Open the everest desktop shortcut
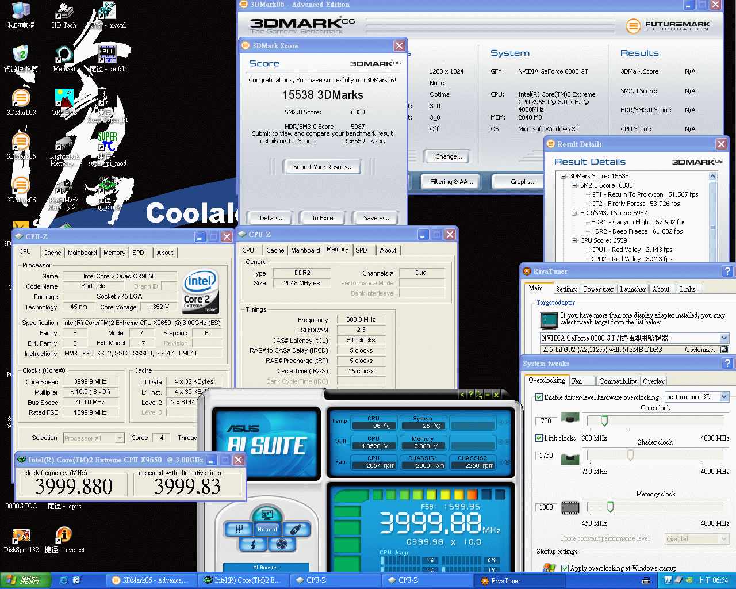736x589 pixels. click(x=64, y=539)
